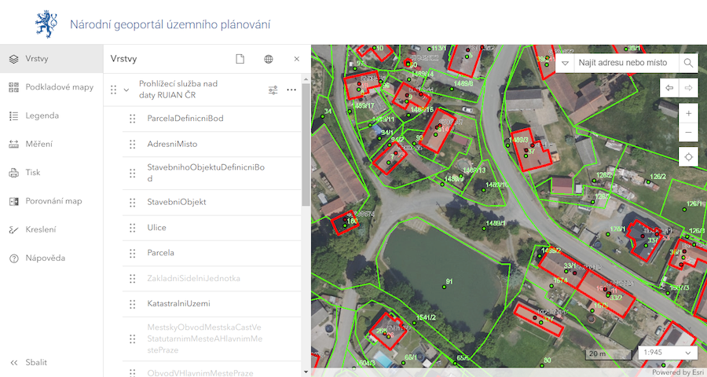Open the Podkladové mapy panel

52,87
